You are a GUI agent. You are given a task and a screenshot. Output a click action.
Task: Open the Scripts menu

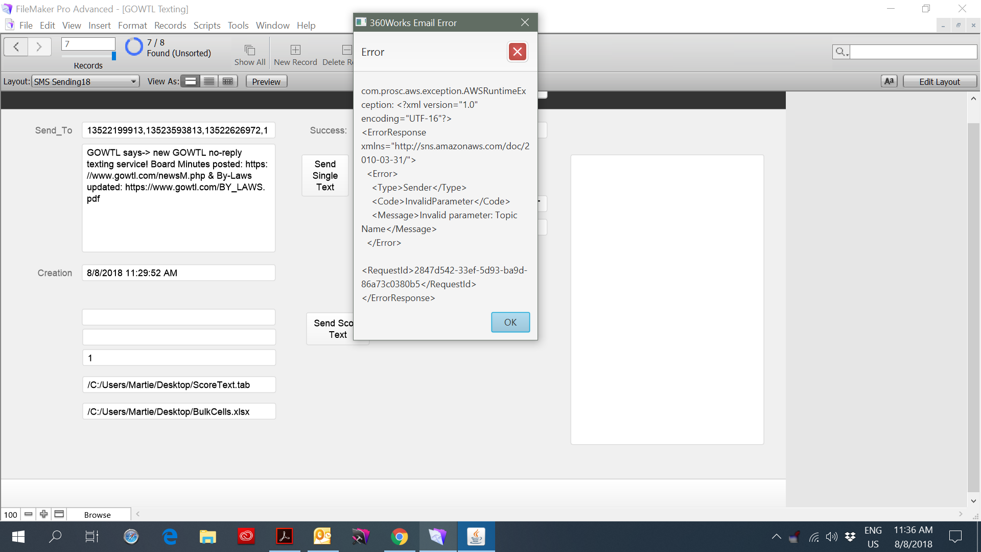(206, 25)
